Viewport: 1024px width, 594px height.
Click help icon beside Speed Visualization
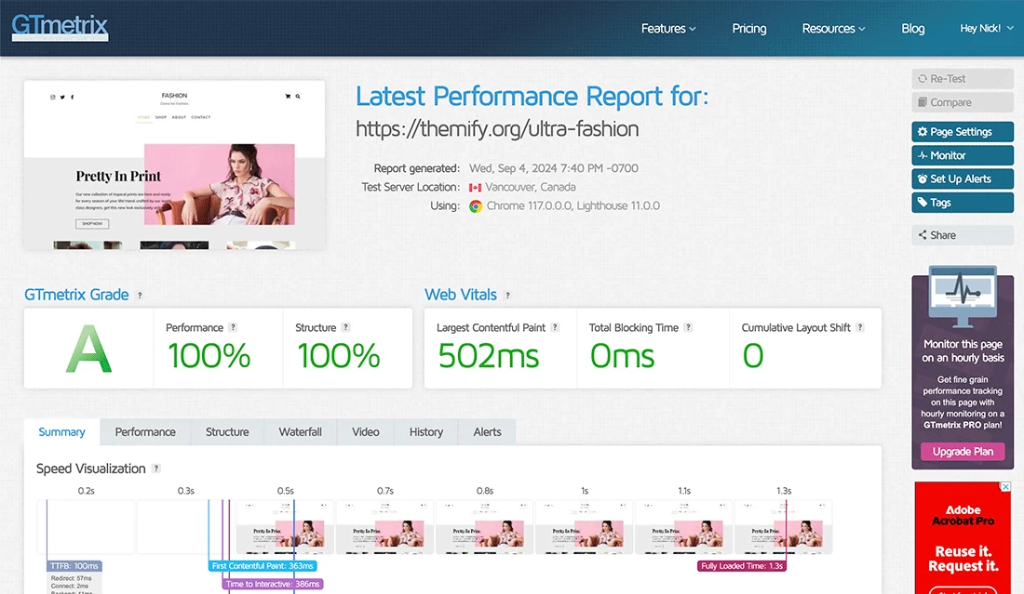156,469
